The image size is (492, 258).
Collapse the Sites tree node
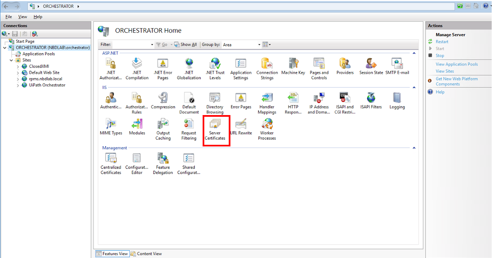point(11,60)
